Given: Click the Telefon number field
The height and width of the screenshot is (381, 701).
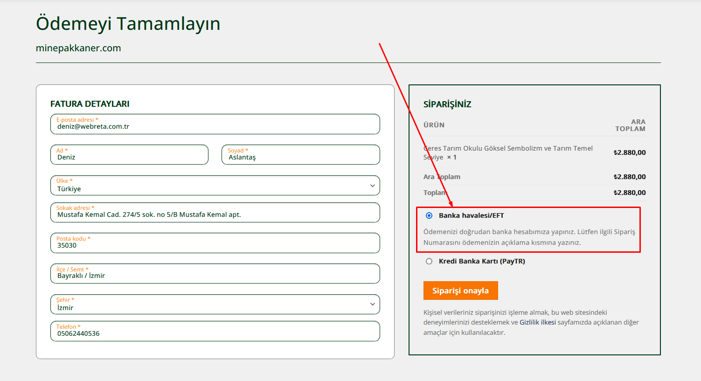Looking at the screenshot, I should tap(215, 331).
